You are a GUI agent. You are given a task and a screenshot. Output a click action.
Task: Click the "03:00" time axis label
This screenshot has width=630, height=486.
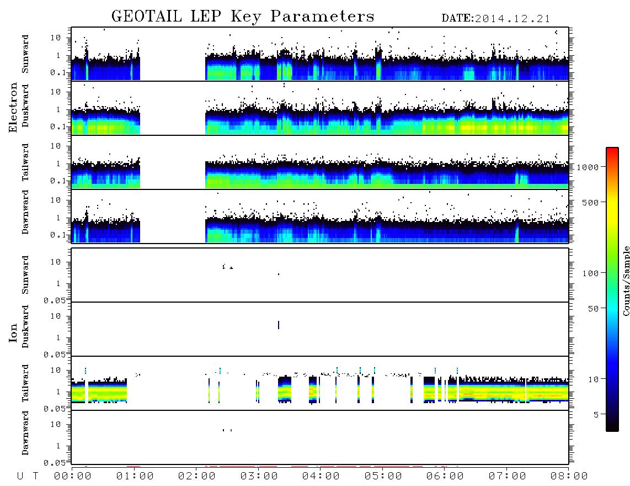tap(259, 476)
